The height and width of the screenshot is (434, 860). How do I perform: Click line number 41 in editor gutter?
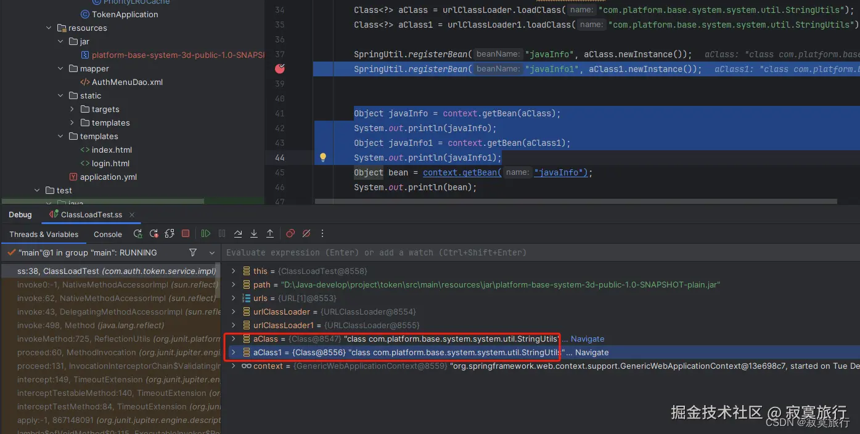[279, 113]
